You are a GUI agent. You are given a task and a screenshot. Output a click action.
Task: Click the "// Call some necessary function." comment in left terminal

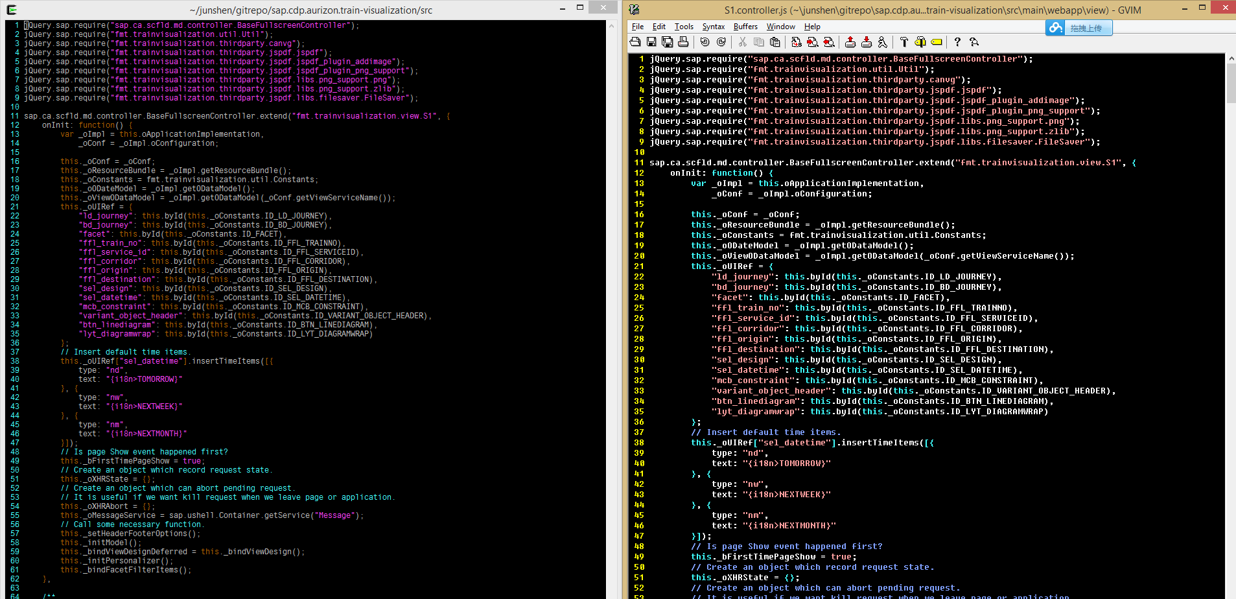(x=132, y=524)
